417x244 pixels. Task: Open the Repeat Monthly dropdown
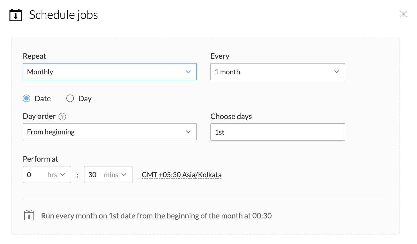pyautogui.click(x=110, y=72)
